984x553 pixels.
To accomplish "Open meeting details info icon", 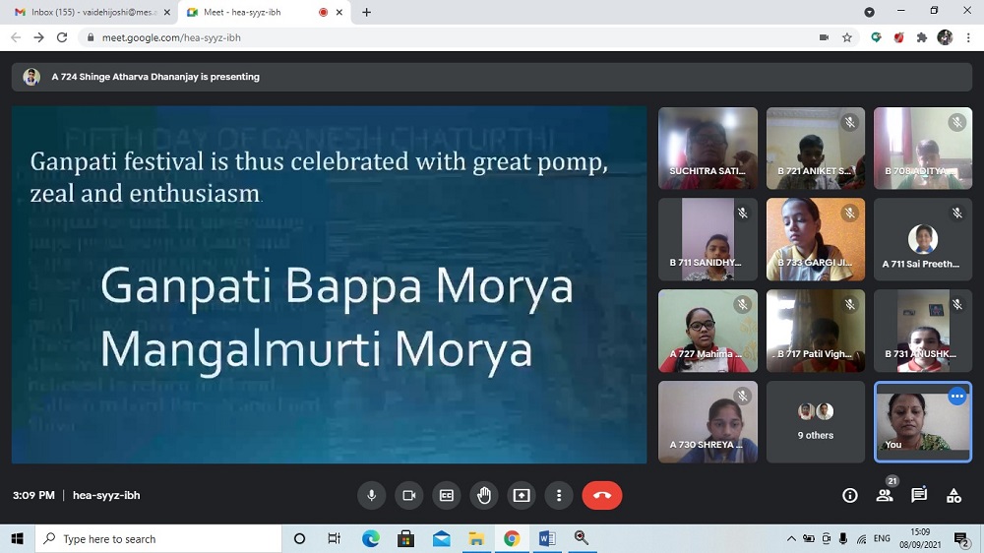I will (x=850, y=495).
